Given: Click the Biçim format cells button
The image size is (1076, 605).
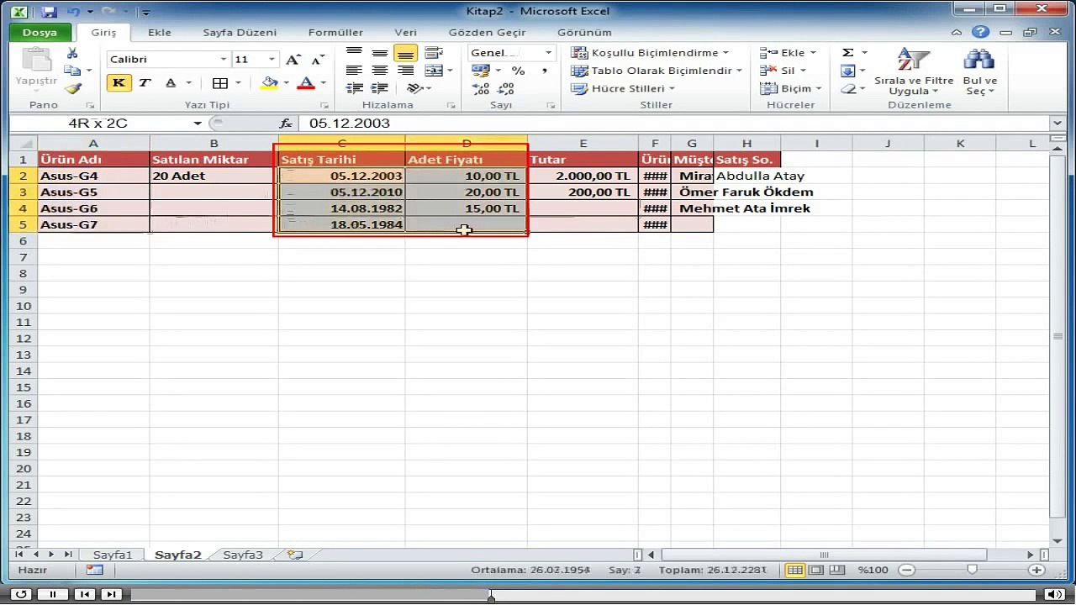Looking at the screenshot, I should 790,88.
